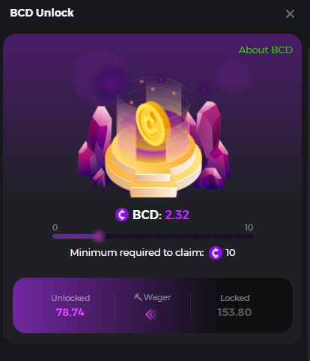
Task: Click the left purple crystal cluster
Action: click(94, 146)
